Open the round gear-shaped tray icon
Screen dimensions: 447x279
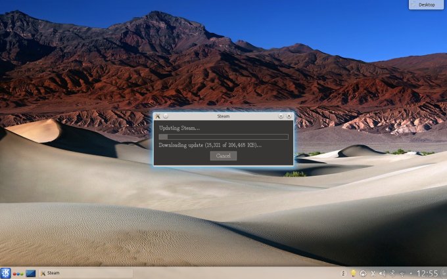[x=363, y=273]
